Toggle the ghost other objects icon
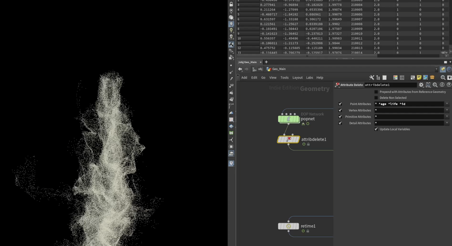 (x=231, y=18)
